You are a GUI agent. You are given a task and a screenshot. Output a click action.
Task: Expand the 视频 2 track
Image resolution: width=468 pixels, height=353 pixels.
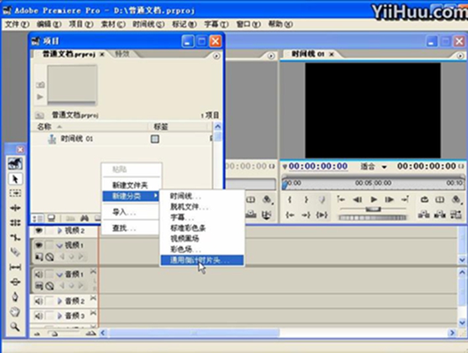[60, 230]
